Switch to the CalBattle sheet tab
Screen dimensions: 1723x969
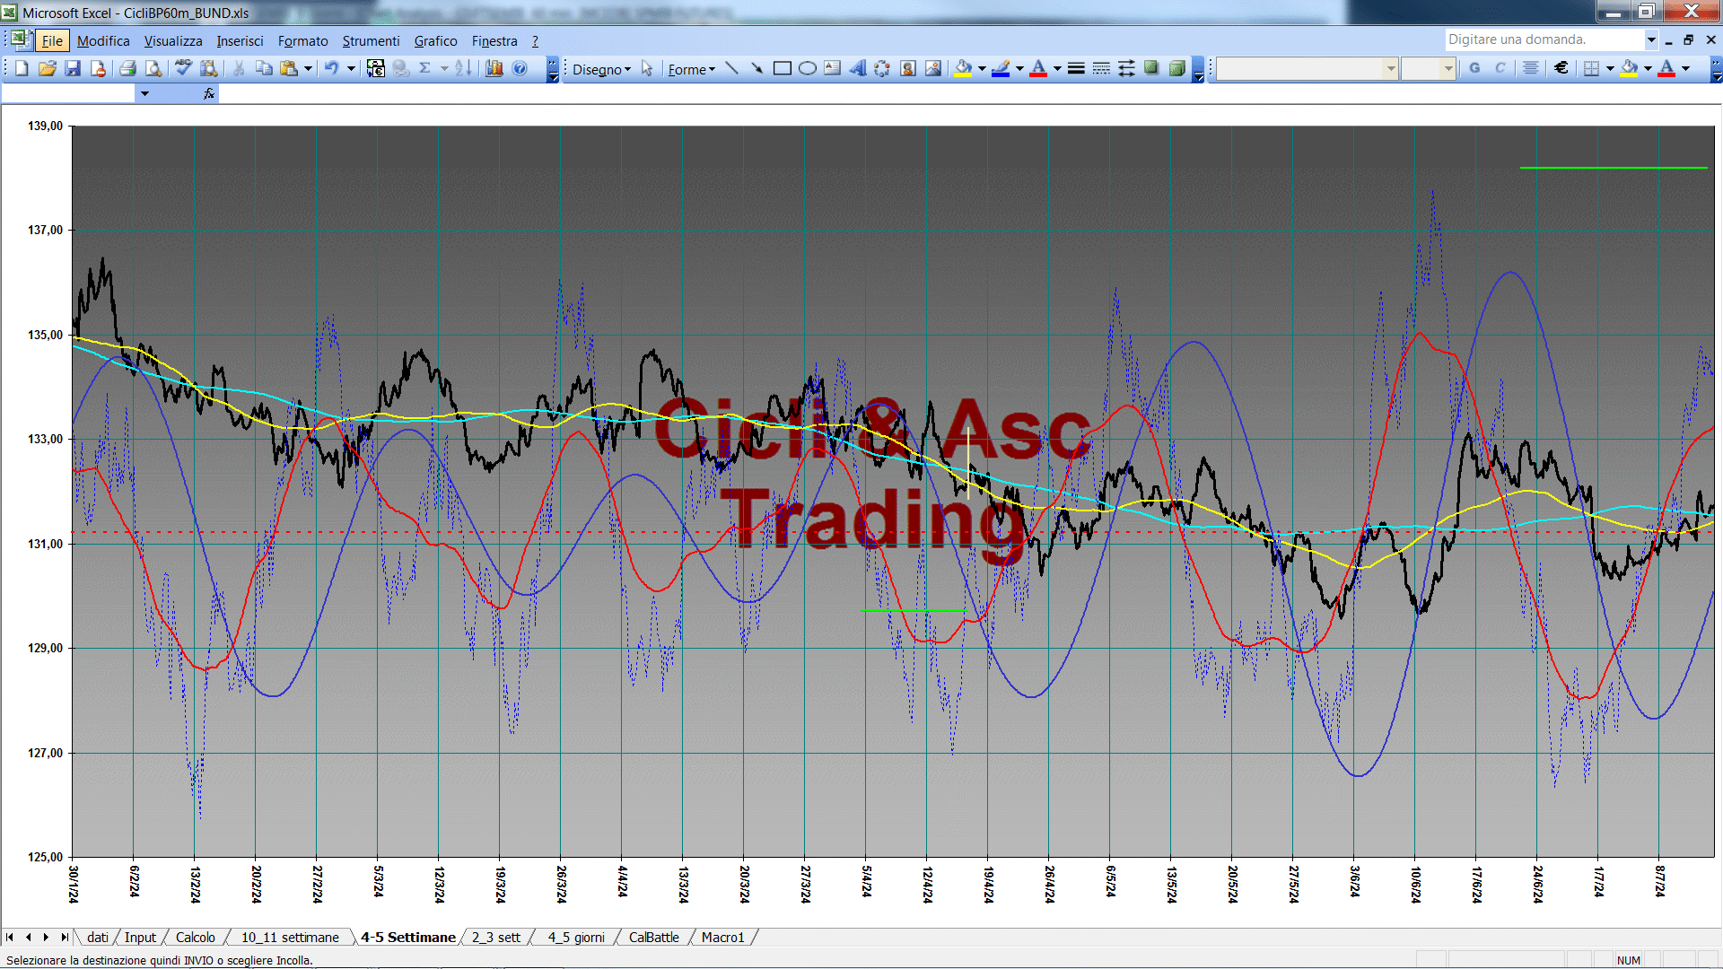[653, 937]
